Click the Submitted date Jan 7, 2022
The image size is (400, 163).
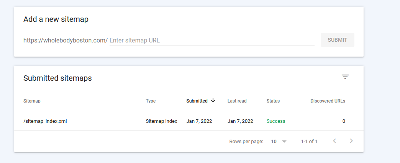(x=199, y=121)
